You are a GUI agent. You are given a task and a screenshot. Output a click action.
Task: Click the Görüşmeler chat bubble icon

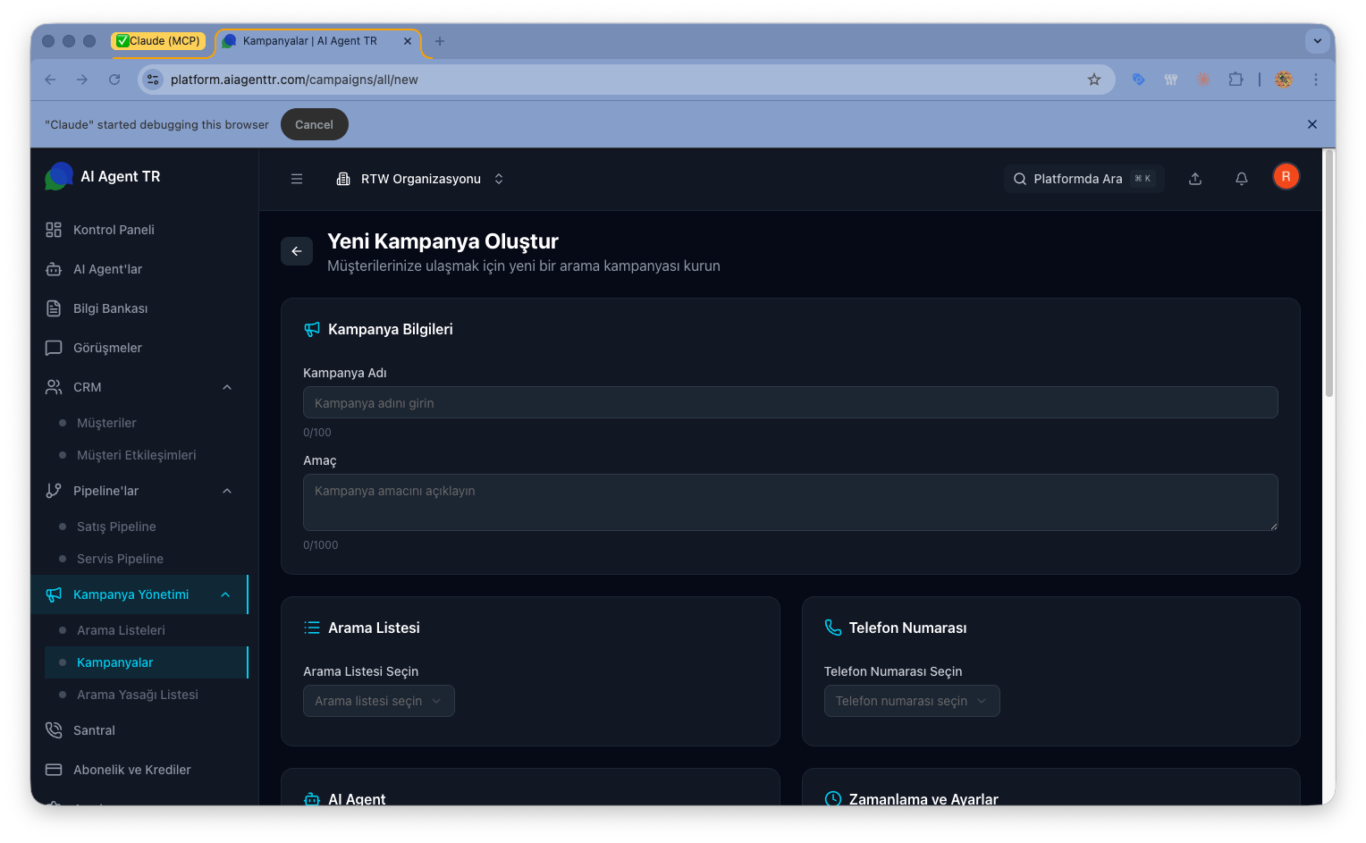tap(54, 348)
